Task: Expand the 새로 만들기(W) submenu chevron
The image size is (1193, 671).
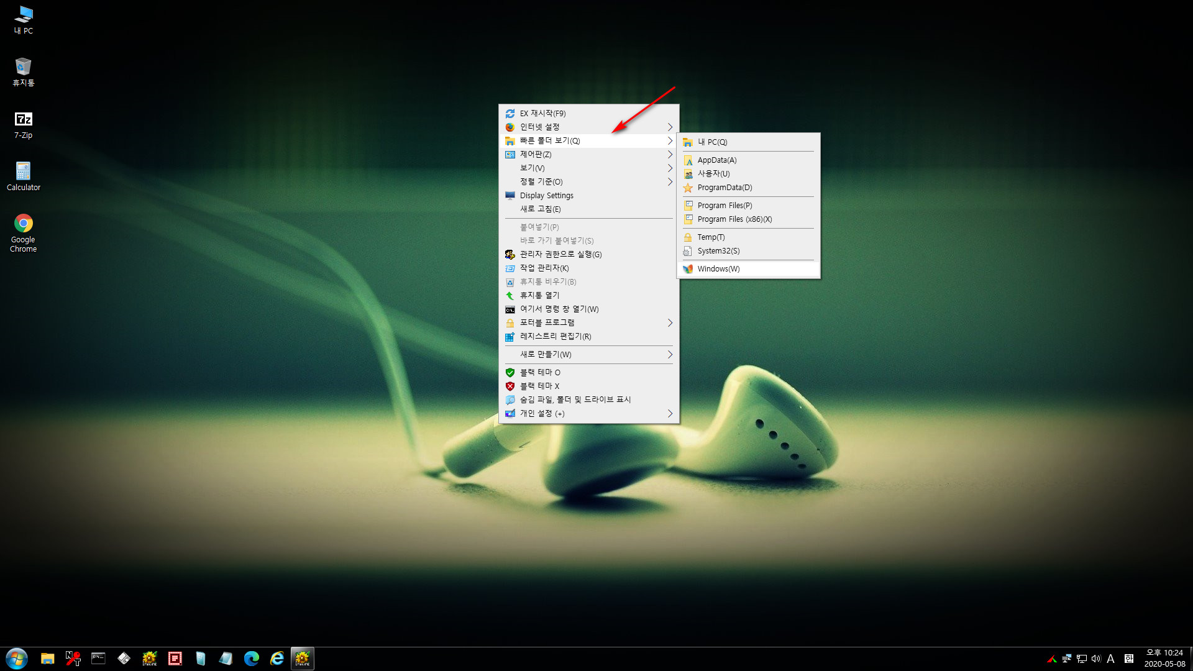Action: (x=670, y=355)
